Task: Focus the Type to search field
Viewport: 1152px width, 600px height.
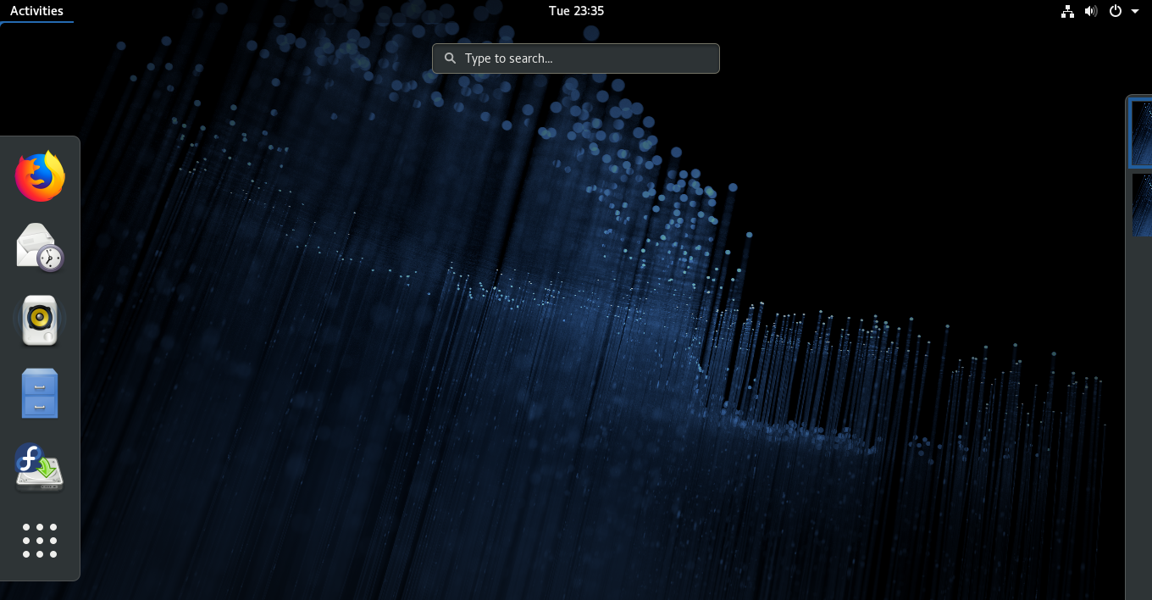Action: [x=576, y=58]
